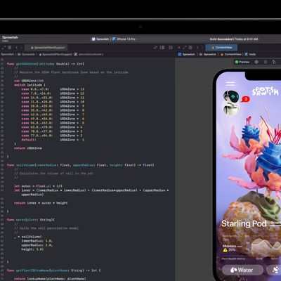Click the 'return lookupName' line
The width and height of the screenshot is (281, 281).
50,279
